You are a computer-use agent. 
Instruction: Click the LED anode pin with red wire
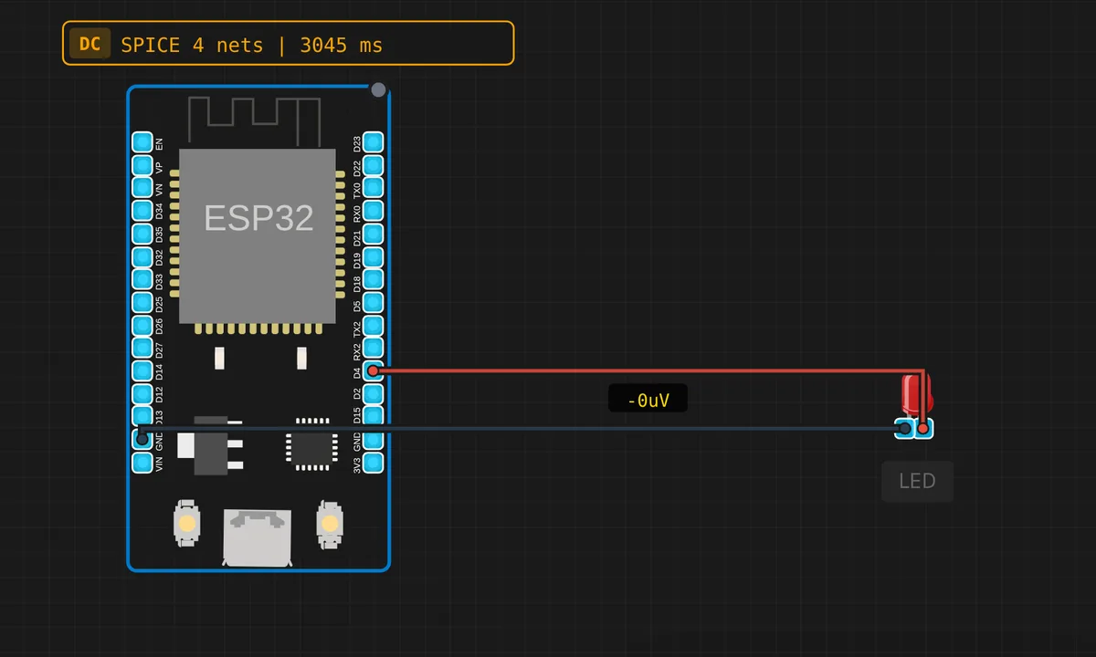pos(924,428)
